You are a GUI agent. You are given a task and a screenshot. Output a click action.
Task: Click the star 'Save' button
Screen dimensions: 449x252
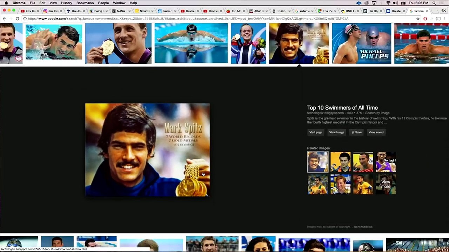click(x=356, y=132)
